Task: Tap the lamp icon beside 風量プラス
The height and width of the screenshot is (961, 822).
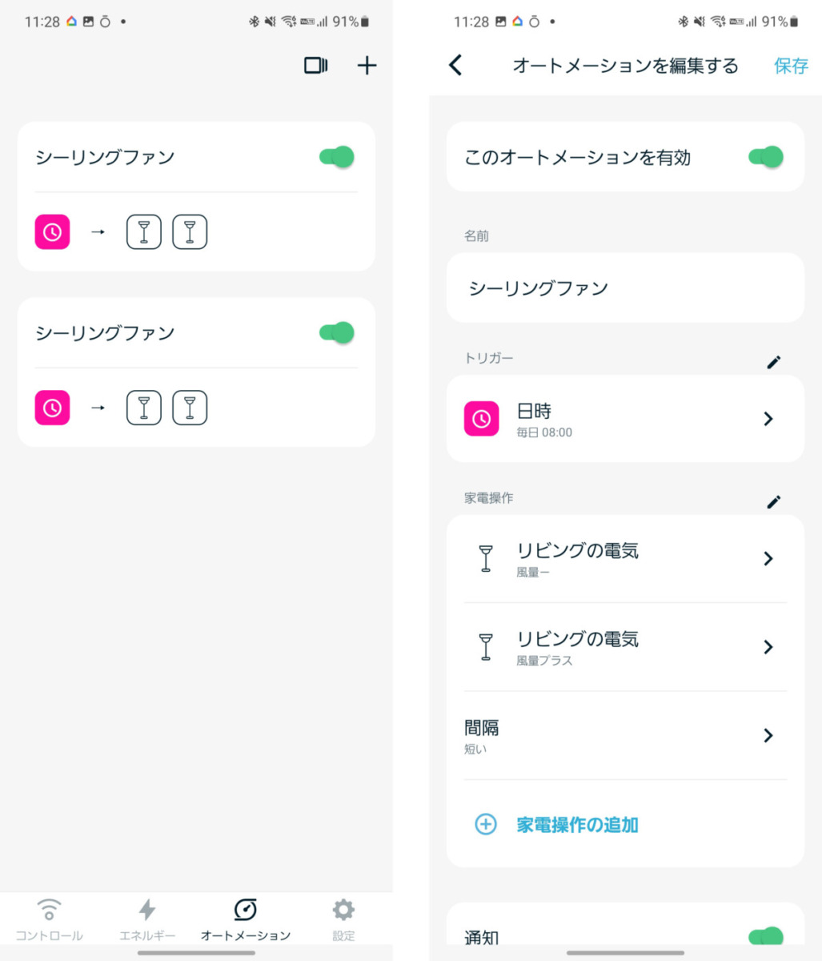Action: (x=486, y=646)
